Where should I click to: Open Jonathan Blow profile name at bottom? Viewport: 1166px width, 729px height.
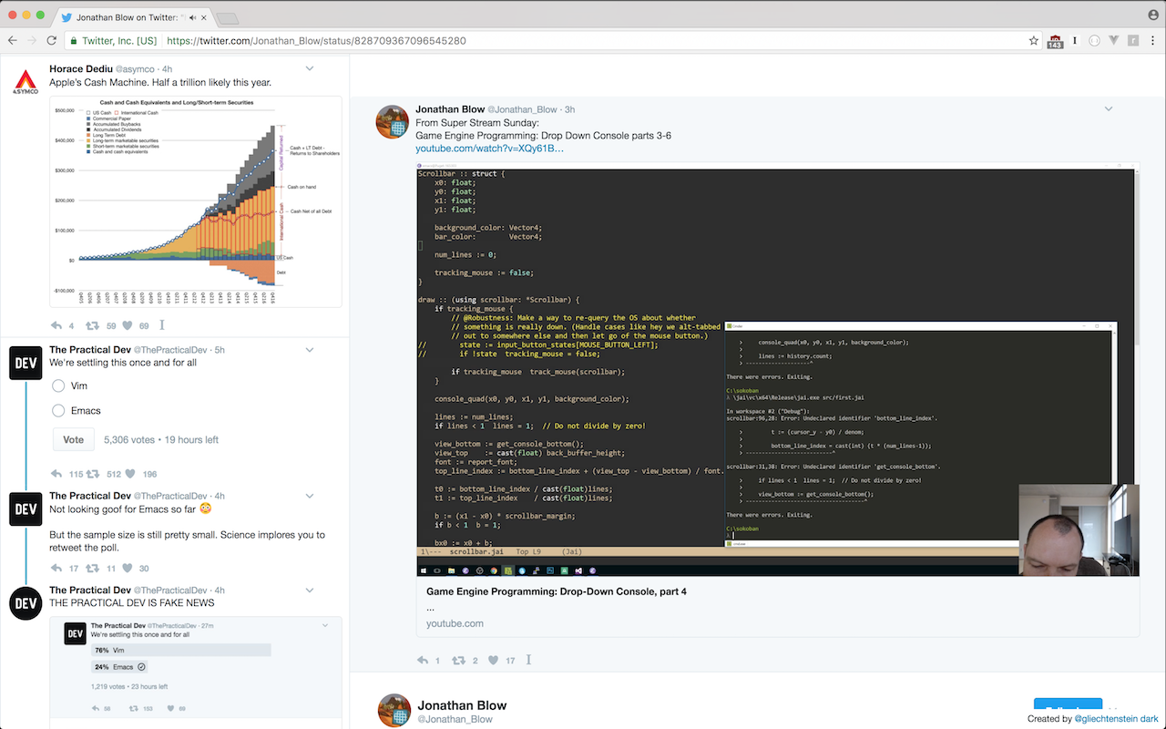pos(462,705)
